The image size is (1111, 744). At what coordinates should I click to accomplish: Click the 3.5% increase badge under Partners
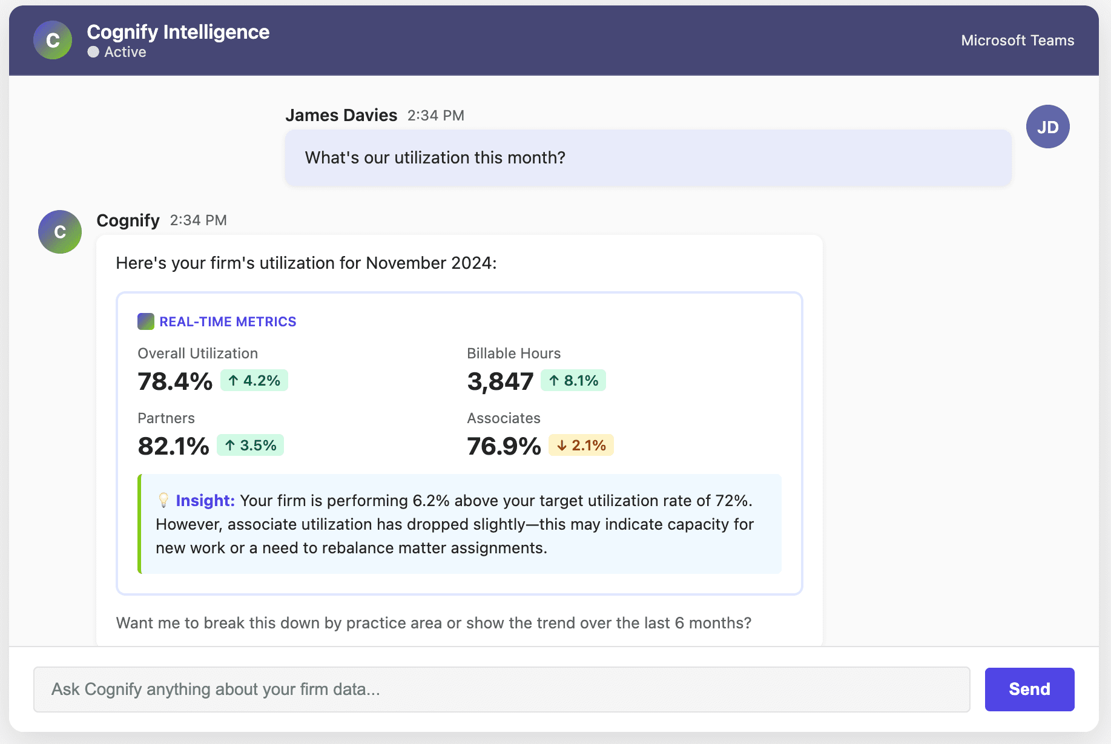point(250,445)
